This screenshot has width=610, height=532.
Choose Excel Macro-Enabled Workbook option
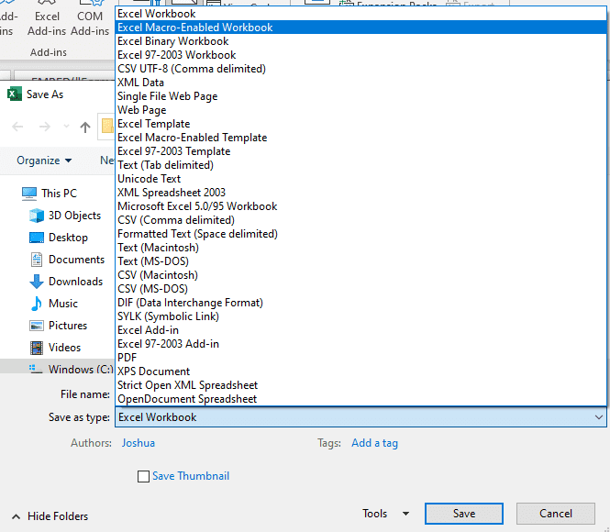[361, 28]
